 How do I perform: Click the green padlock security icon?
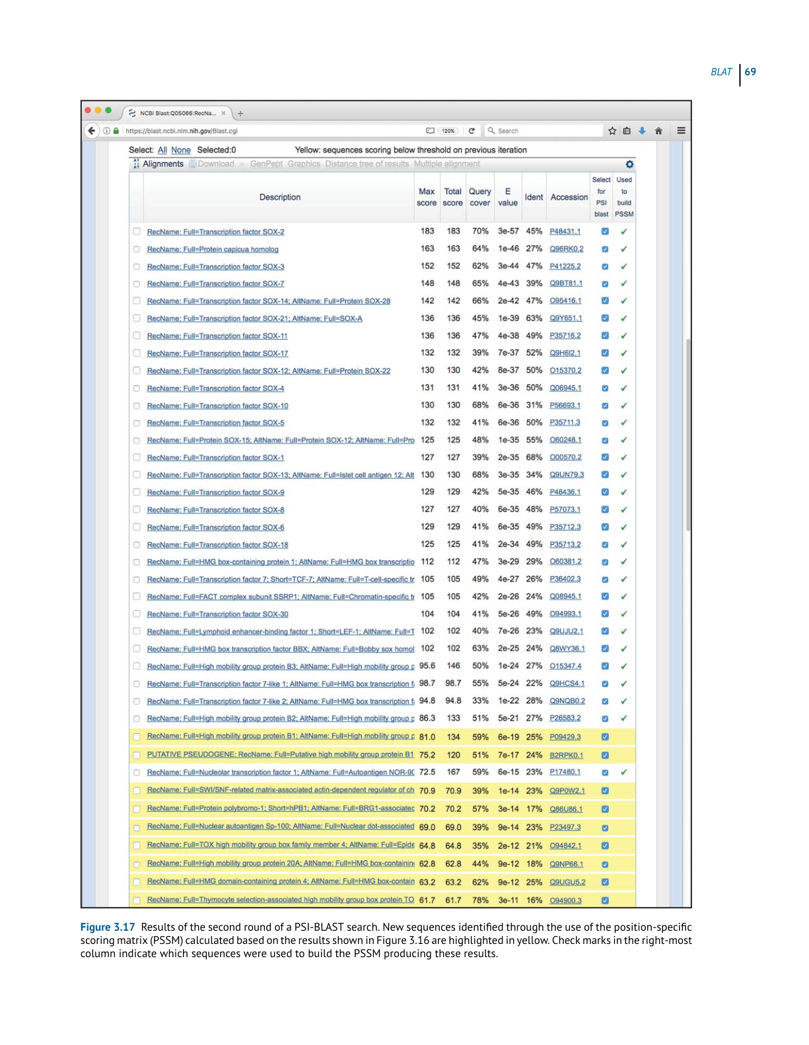pyautogui.click(x=116, y=131)
